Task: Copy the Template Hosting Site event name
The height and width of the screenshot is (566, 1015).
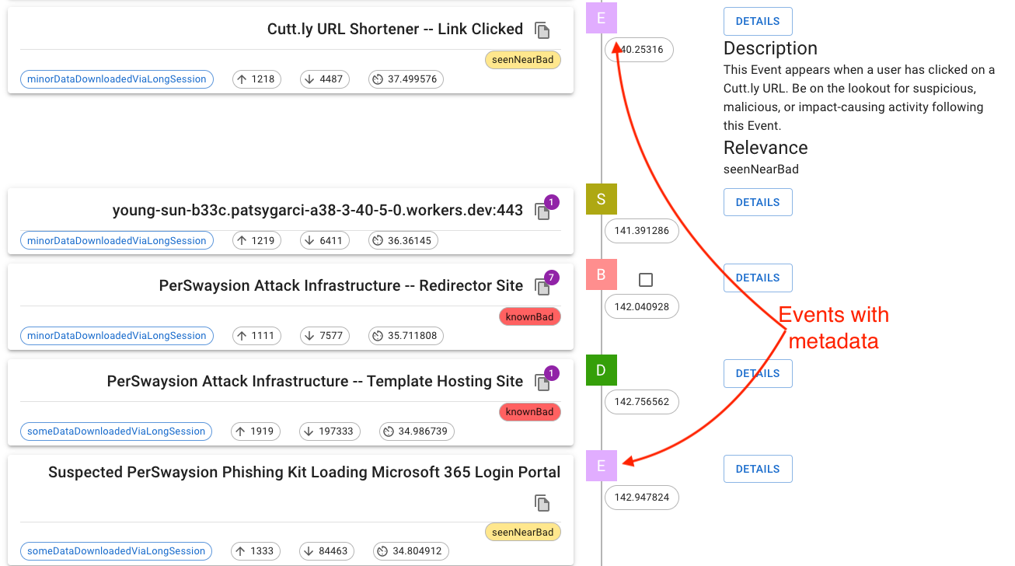Action: (542, 381)
